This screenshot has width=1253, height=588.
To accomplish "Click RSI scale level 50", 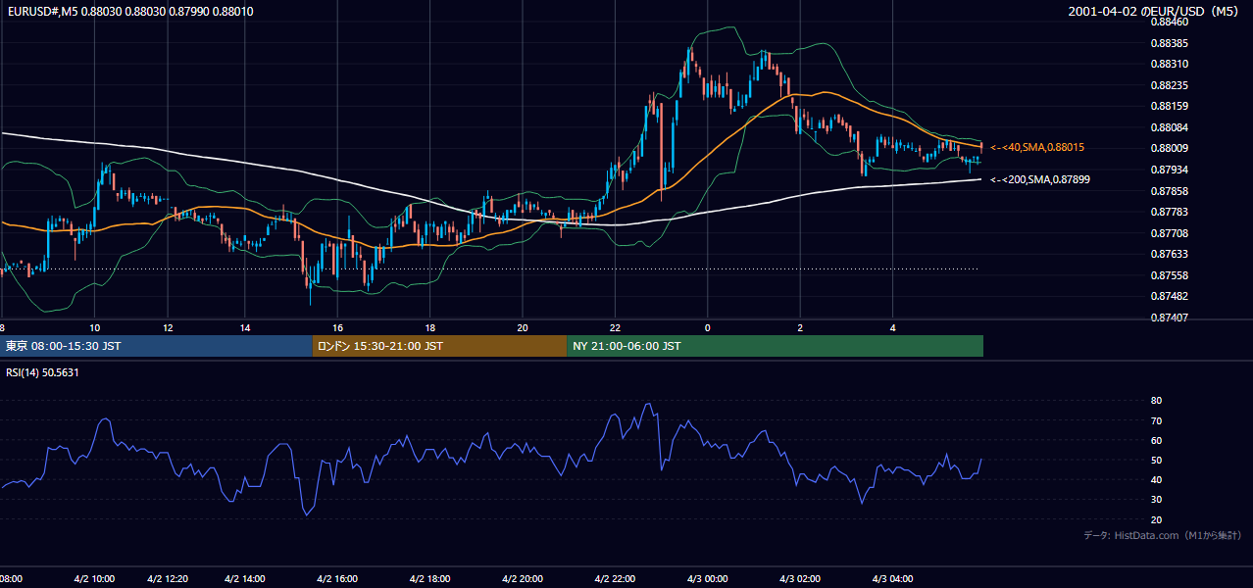I will pyautogui.click(x=1157, y=460).
